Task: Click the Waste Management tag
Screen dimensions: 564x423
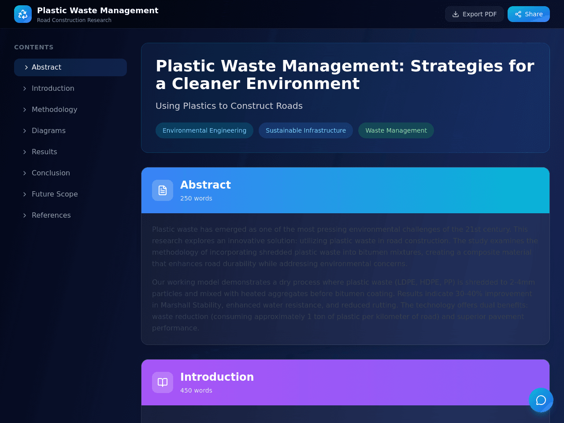Action: click(396, 130)
